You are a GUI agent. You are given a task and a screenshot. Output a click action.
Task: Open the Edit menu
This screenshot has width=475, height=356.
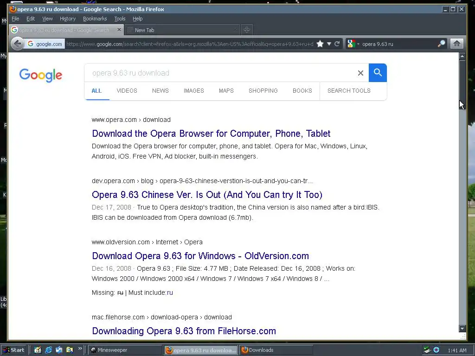31,19
